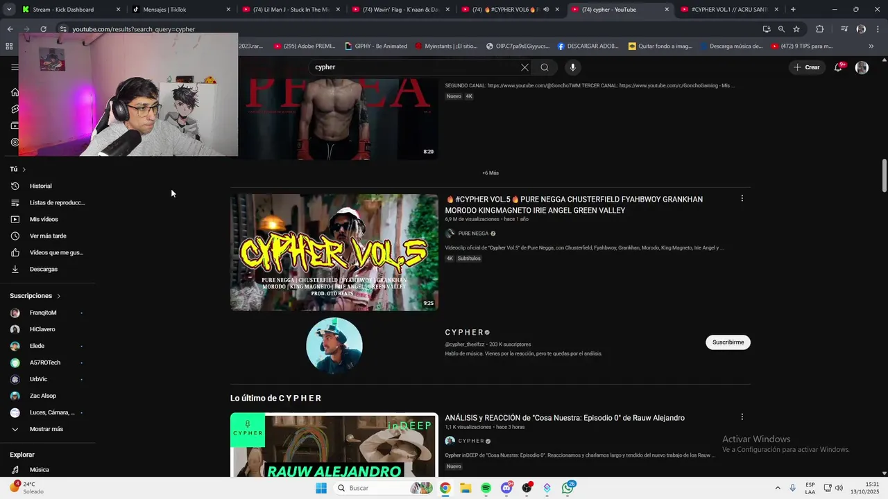888x499 pixels.
Task: Open a new browser tab
Action: tap(793, 10)
